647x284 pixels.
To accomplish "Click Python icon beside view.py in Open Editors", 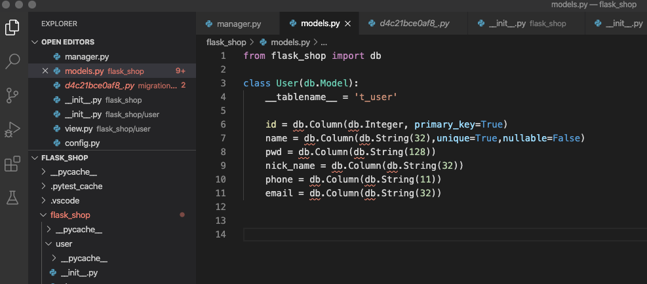I will (57, 129).
